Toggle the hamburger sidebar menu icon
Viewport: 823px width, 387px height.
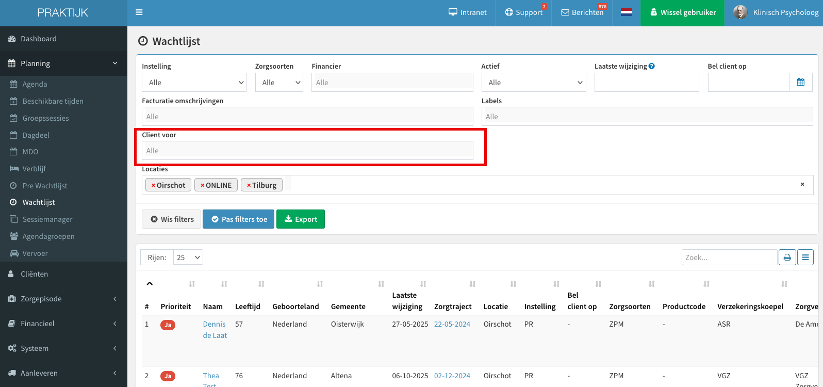139,12
